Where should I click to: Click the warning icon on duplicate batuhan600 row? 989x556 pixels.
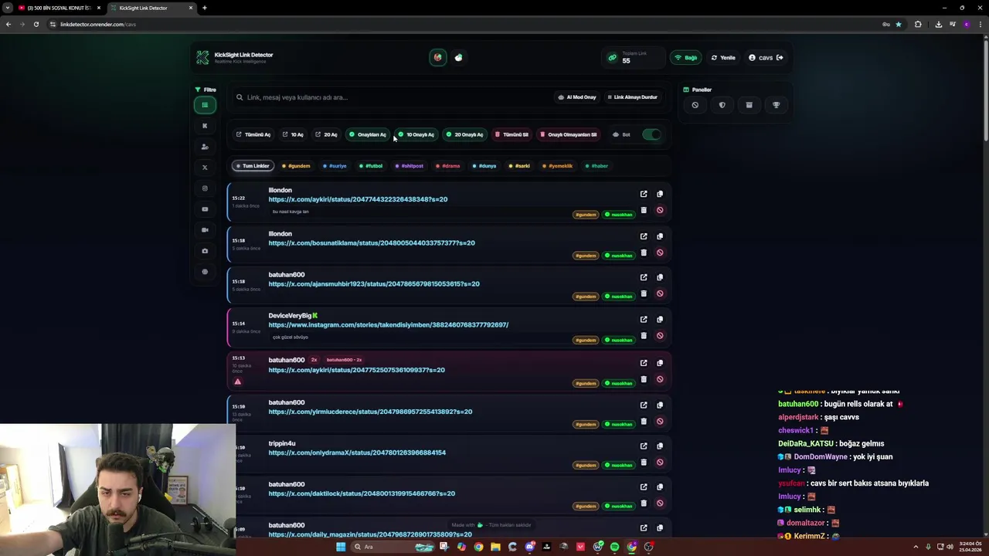pos(238,381)
